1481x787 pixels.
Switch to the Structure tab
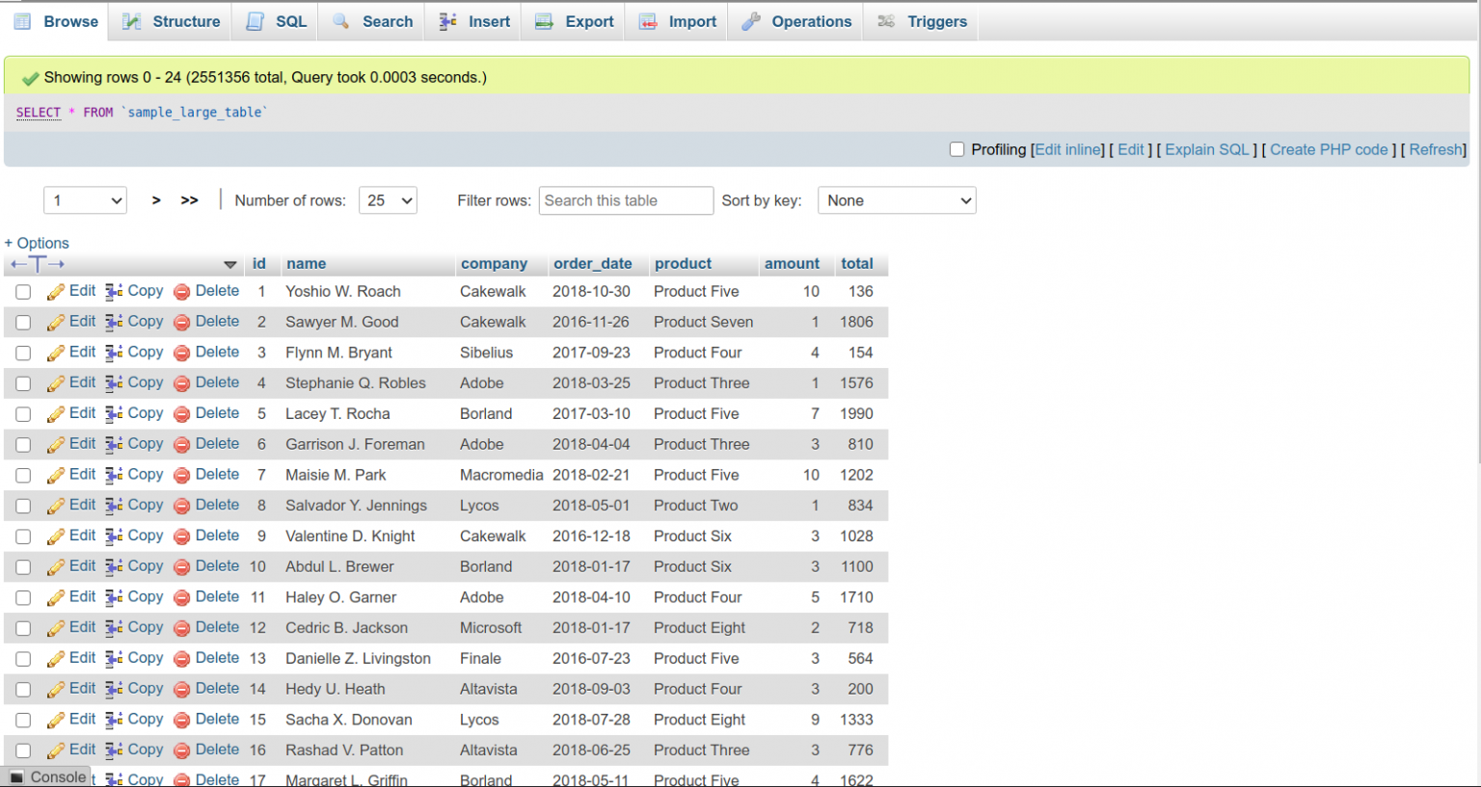[x=169, y=20]
